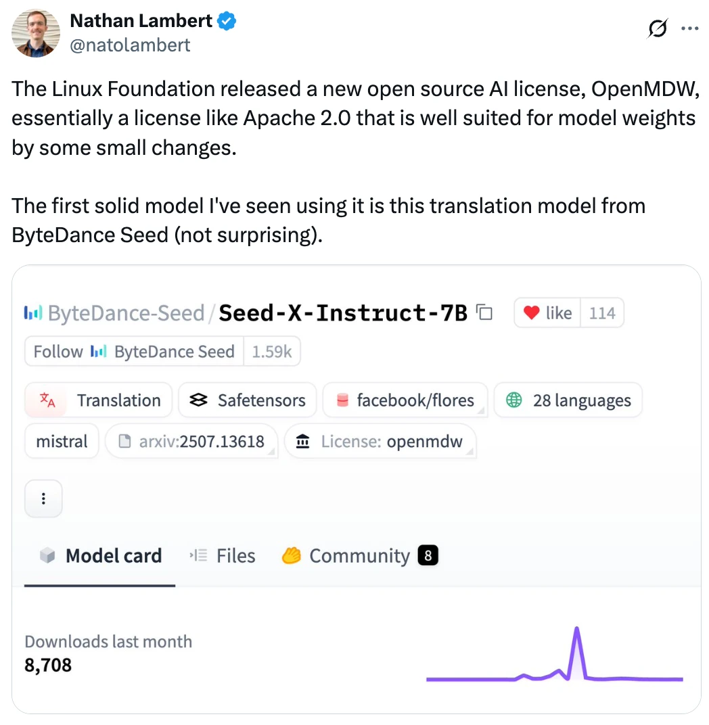The image size is (709, 725).
Task: Click the Grok slashed-circle icon
Action: (658, 28)
